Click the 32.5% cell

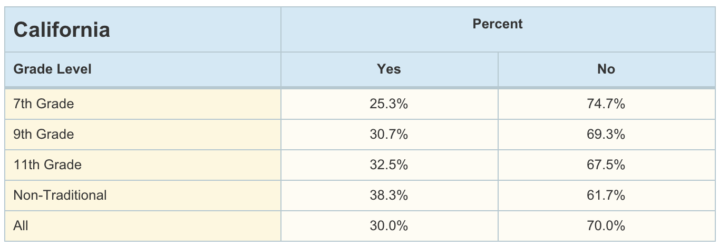(x=389, y=165)
